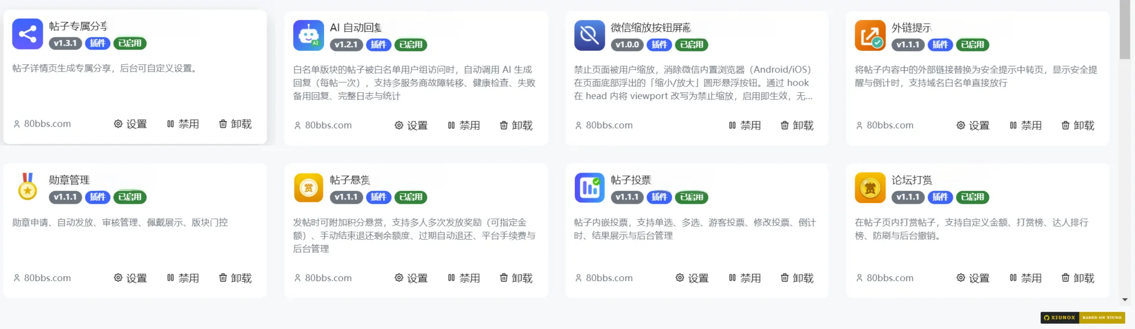This screenshot has width=1135, height=329.
Task: Click the XIUNOX footer badge
Action: tap(1060, 318)
